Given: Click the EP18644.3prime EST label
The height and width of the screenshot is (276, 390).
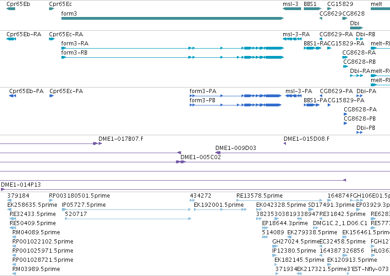Looking at the screenshot, I should pyautogui.click(x=285, y=223).
